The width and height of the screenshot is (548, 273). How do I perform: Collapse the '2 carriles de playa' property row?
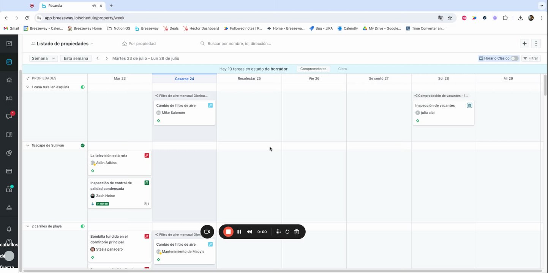coord(27,226)
